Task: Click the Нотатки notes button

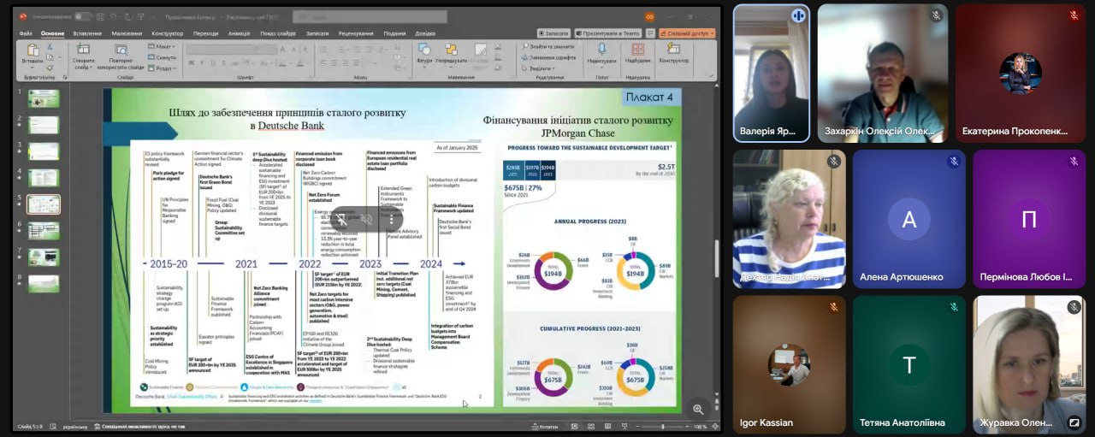Action: [544, 426]
